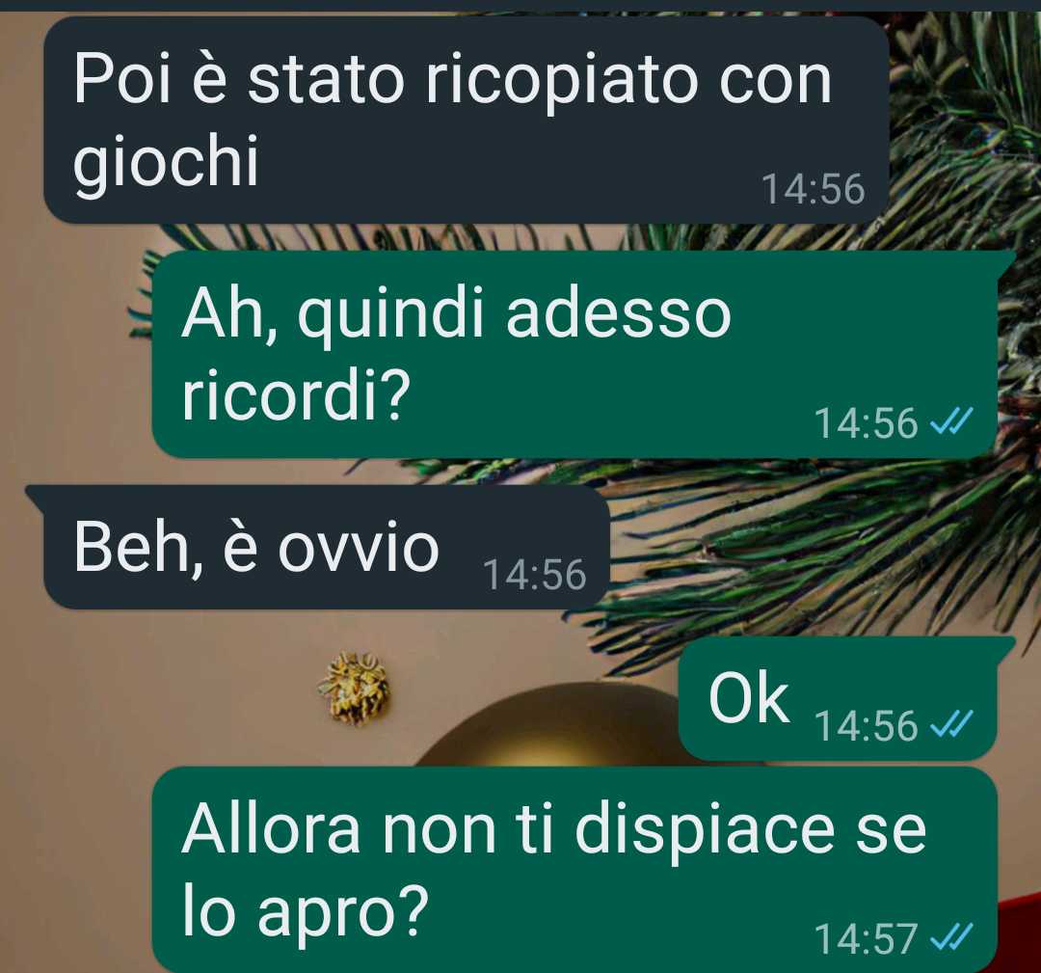Click the 14:56 time inside the 'Ok' bubble
Viewport: 1041px width, 973px height.
(x=866, y=725)
